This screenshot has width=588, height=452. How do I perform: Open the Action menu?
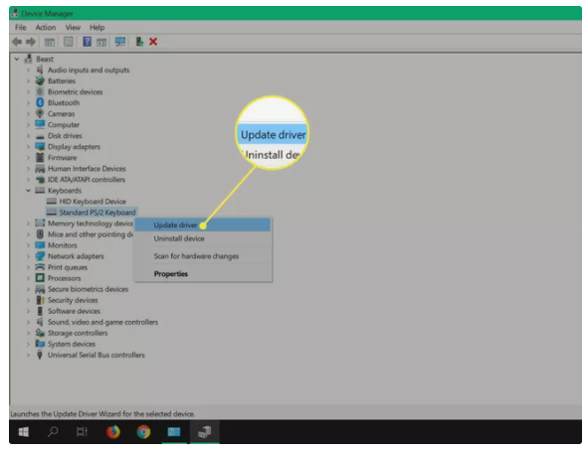[46, 28]
